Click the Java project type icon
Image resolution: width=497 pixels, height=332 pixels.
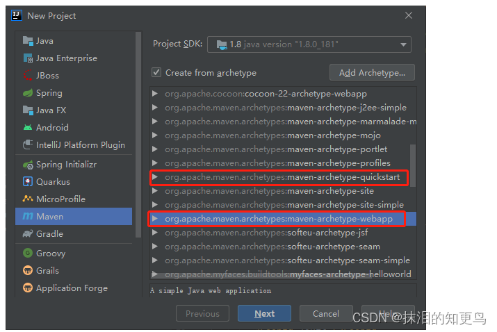tap(28, 41)
